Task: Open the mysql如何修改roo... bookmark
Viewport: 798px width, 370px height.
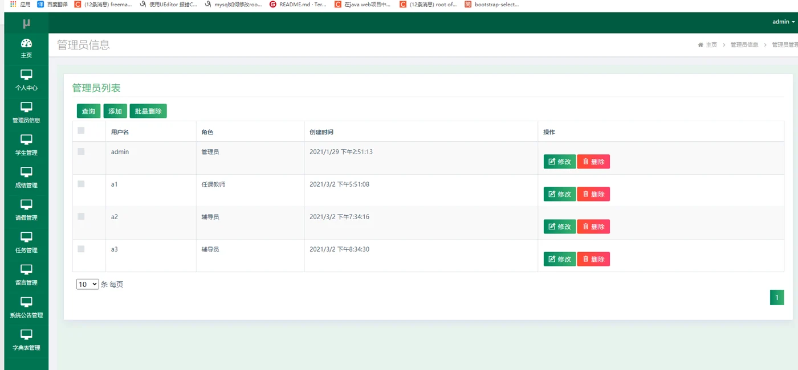Action: click(234, 4)
